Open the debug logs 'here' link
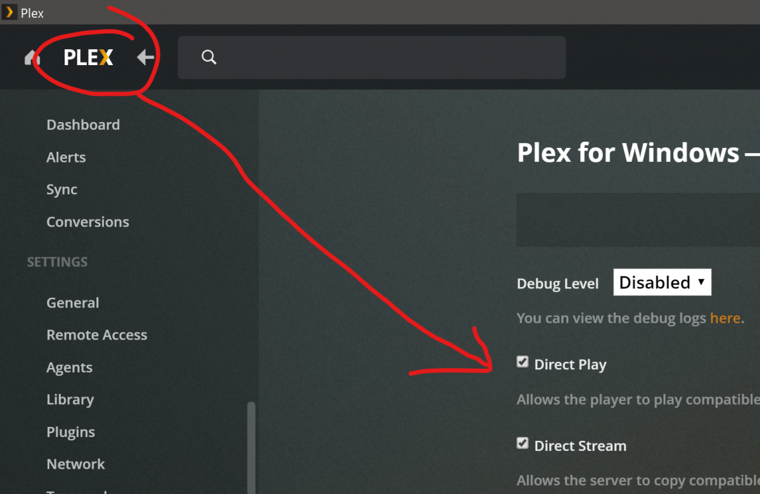 coord(725,318)
